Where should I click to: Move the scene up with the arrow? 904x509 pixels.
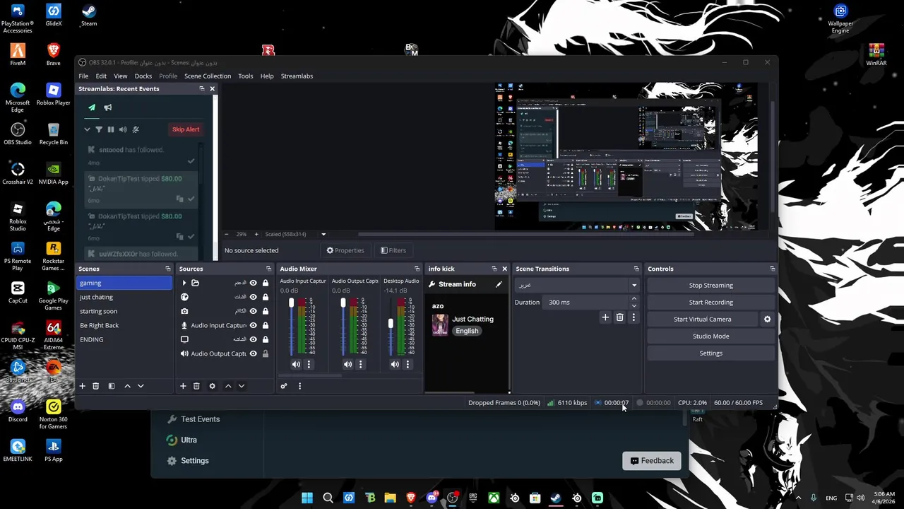[127, 386]
